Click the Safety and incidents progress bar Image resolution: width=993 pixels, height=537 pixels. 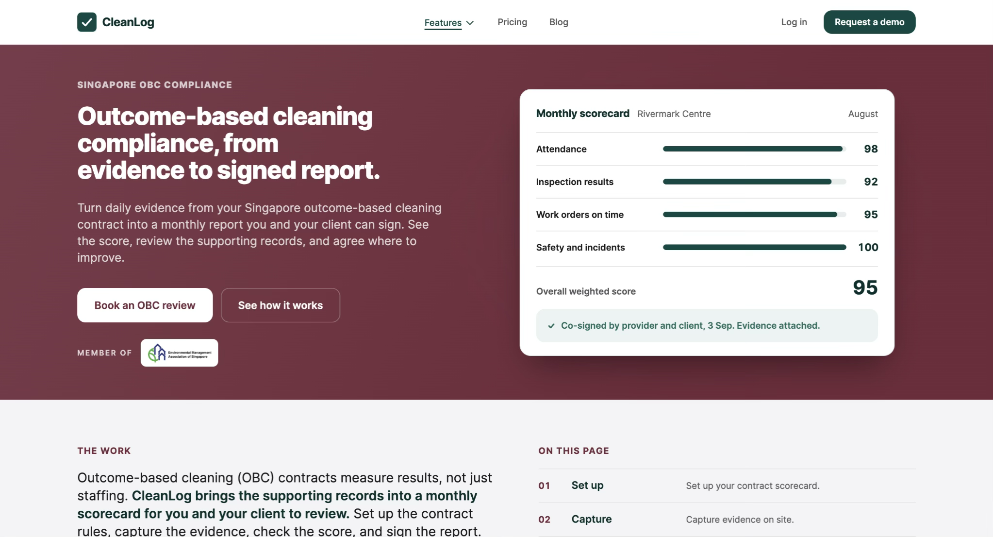click(x=754, y=247)
